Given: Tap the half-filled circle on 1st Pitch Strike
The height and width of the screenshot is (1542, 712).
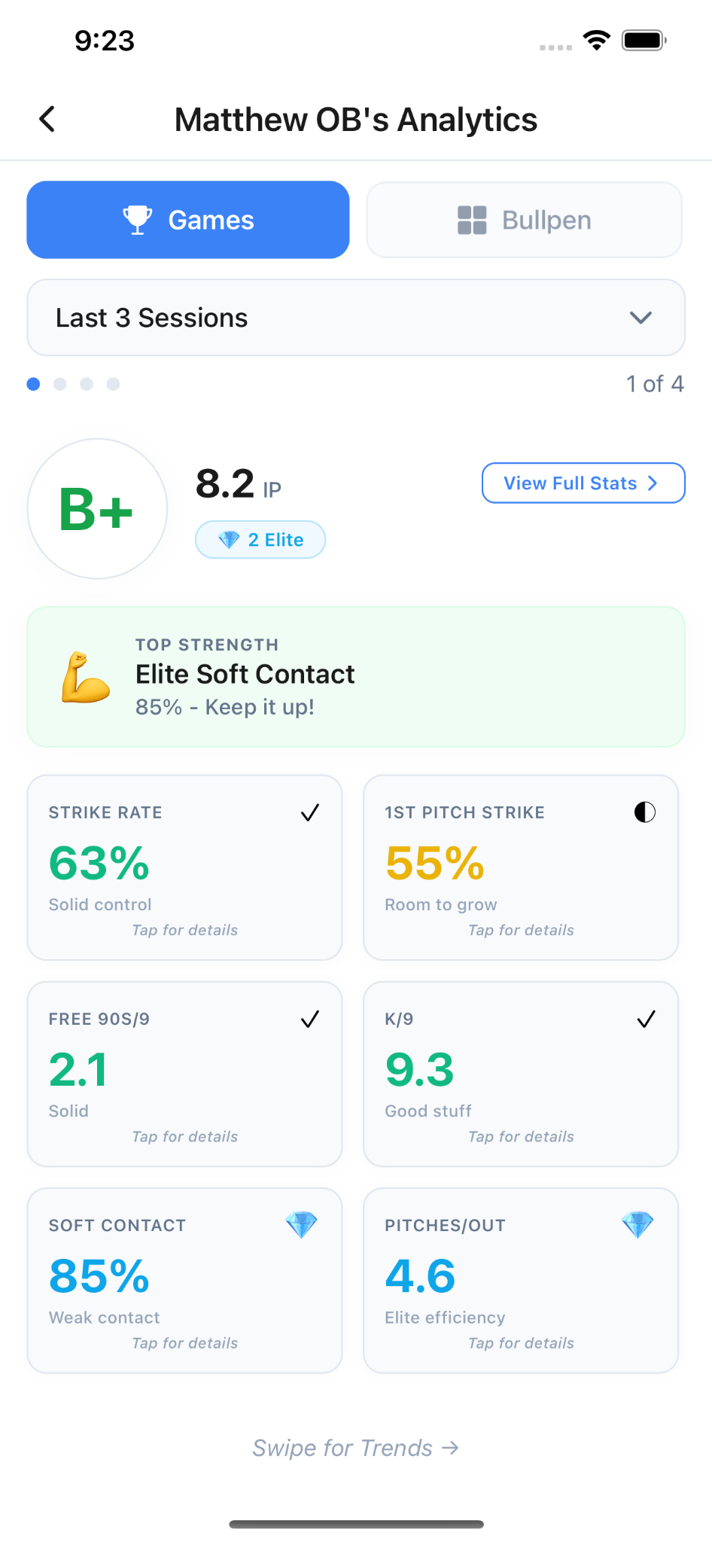Looking at the screenshot, I should tap(646, 812).
